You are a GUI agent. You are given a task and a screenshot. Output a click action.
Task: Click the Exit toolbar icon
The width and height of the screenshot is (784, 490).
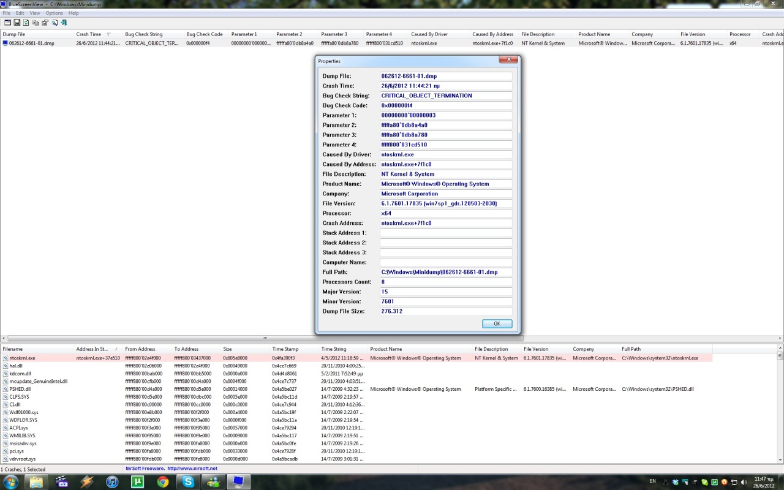click(x=64, y=23)
